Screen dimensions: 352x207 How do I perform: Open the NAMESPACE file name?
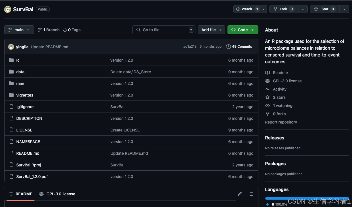coord(28,142)
